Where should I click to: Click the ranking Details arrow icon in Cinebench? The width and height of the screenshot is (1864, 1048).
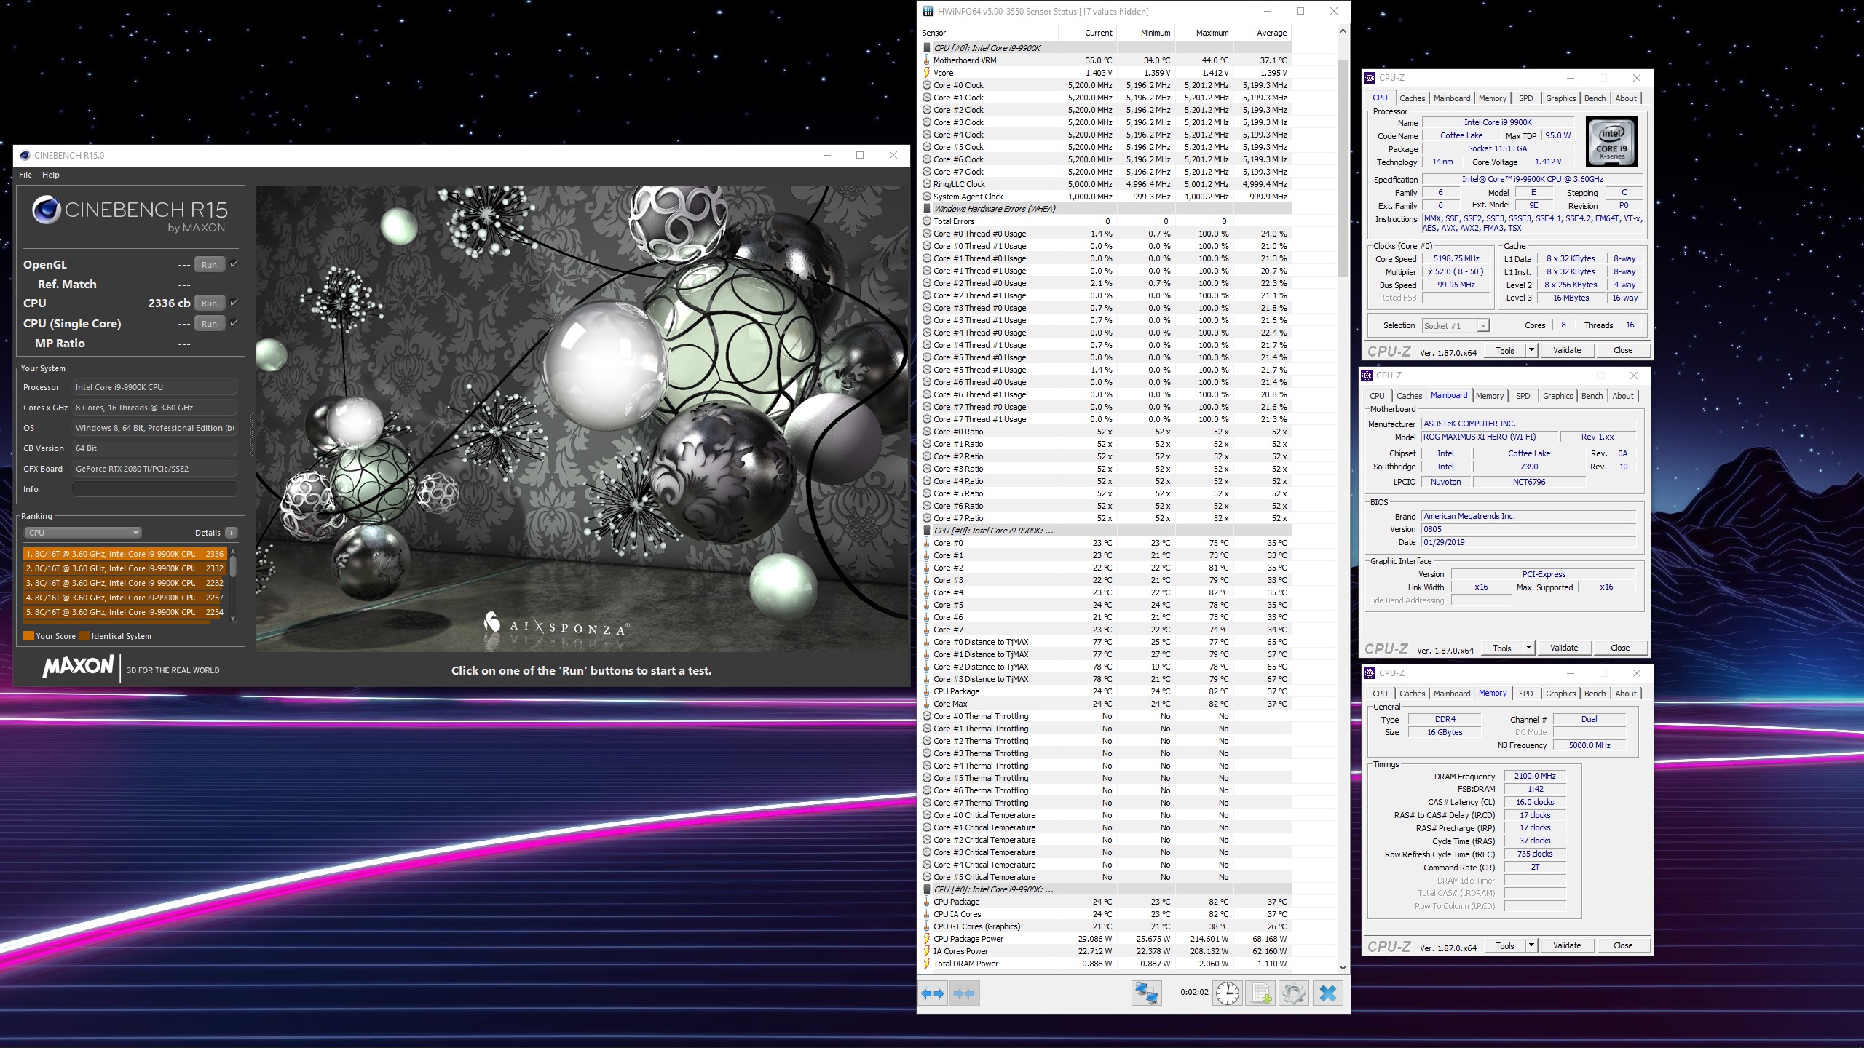(232, 533)
